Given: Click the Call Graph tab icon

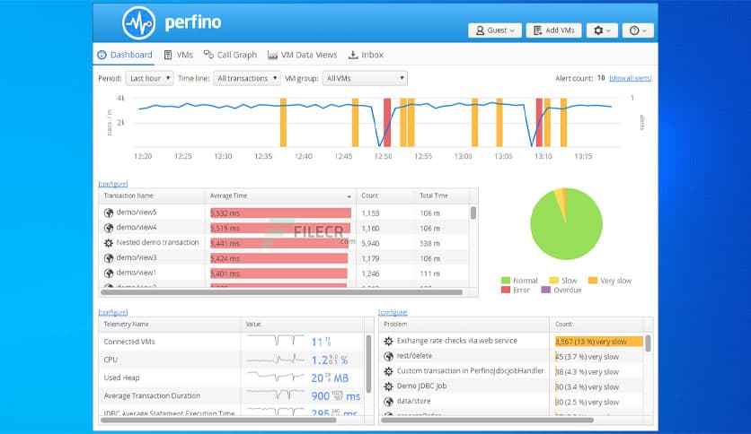Looking at the screenshot, I should [x=208, y=55].
